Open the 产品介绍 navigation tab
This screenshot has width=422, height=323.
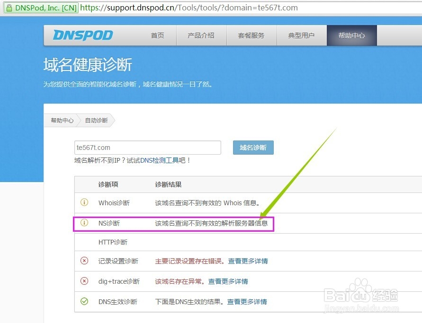coord(201,35)
